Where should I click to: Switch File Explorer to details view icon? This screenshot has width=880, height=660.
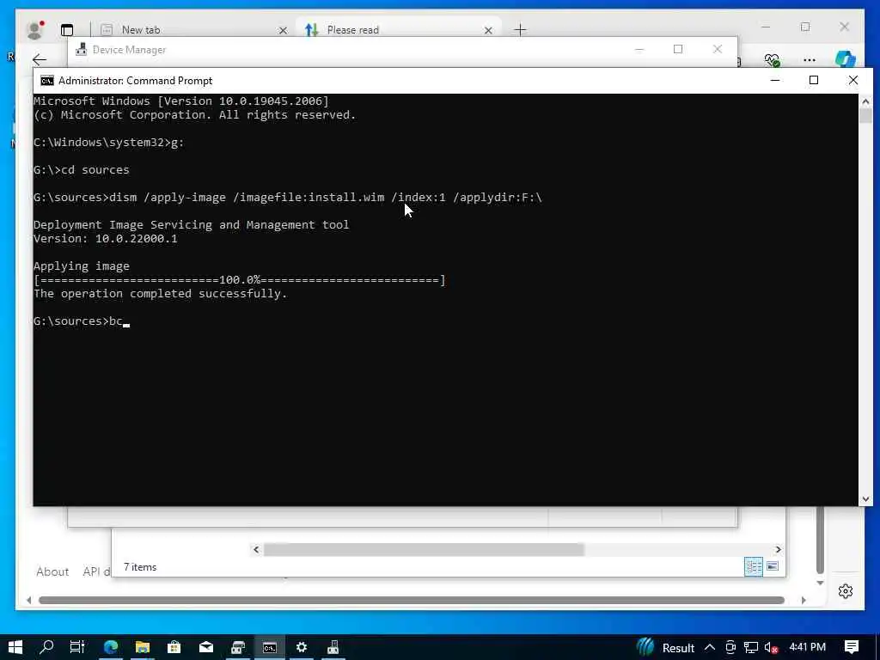coord(753,566)
